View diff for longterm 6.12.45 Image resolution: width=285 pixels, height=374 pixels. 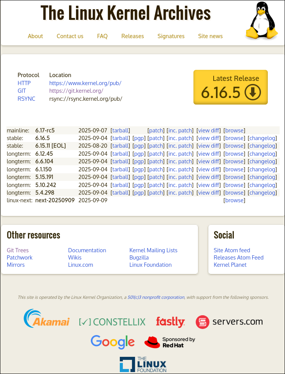point(208,153)
